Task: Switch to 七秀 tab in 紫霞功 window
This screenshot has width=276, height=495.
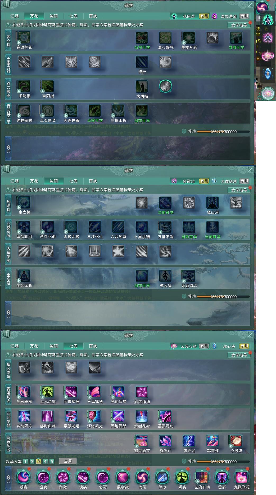Action: coord(73,181)
